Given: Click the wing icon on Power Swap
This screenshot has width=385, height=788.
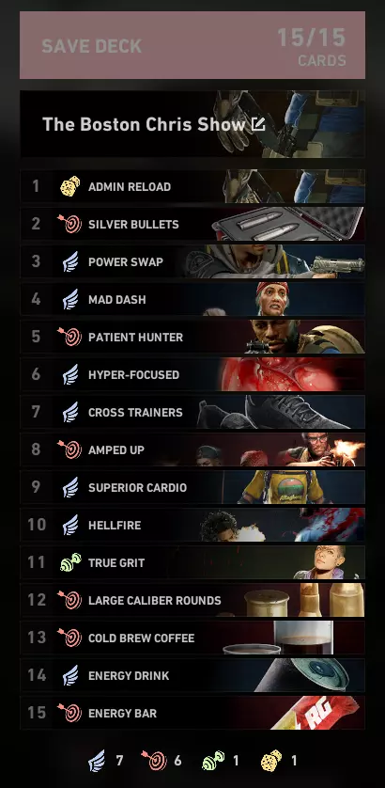Looking at the screenshot, I should 70,261.
